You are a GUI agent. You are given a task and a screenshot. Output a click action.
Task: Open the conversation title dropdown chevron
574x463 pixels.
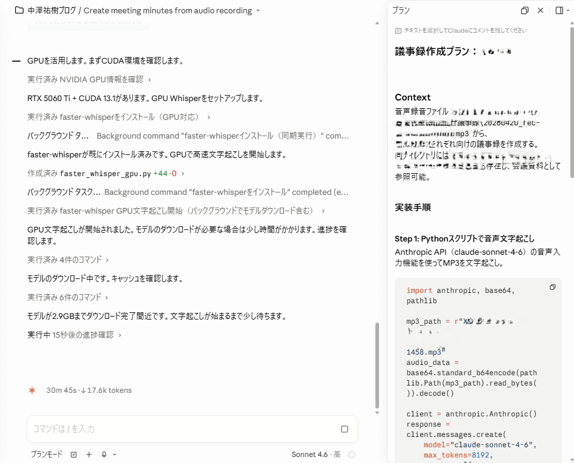click(259, 11)
